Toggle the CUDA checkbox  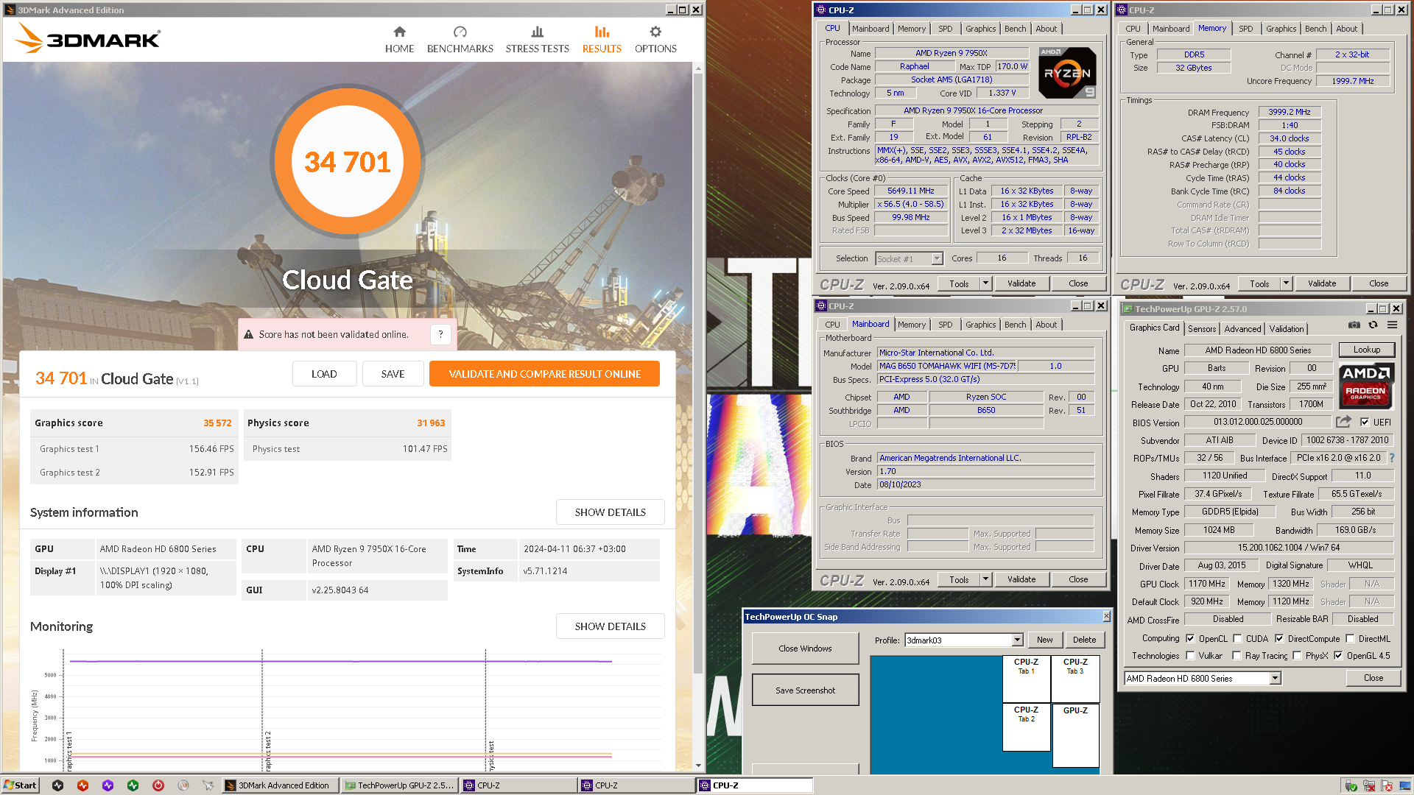pos(1237,638)
